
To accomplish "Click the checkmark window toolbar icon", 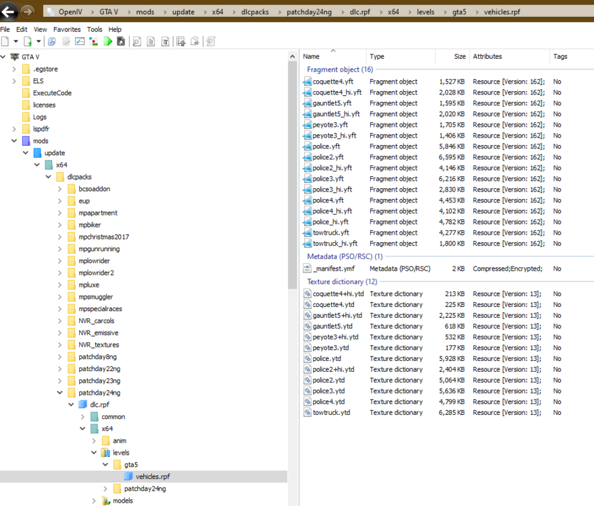I will (x=80, y=42).
